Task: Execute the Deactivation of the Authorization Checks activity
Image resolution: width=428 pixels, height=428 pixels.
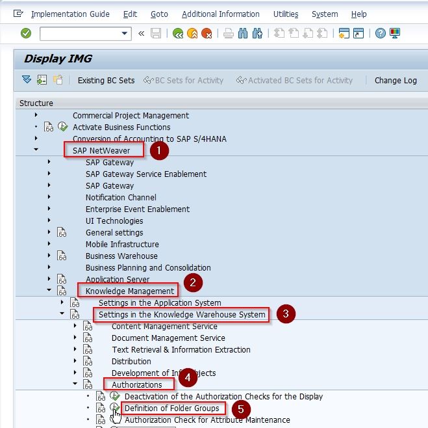Action: tap(115, 395)
